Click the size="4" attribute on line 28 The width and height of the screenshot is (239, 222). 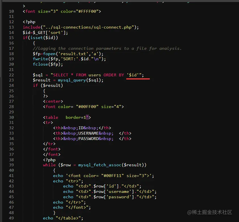[x=111, y=107]
